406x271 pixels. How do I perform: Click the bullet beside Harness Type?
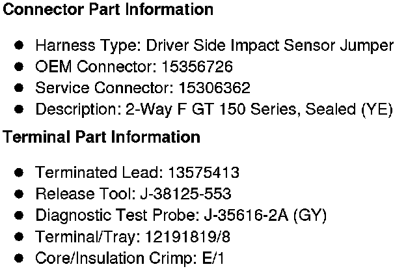pyautogui.click(x=20, y=46)
